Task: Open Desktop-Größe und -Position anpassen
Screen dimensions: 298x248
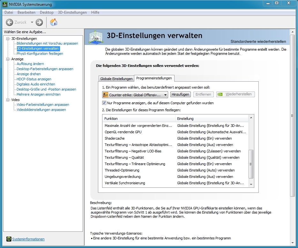Action: click(46, 89)
